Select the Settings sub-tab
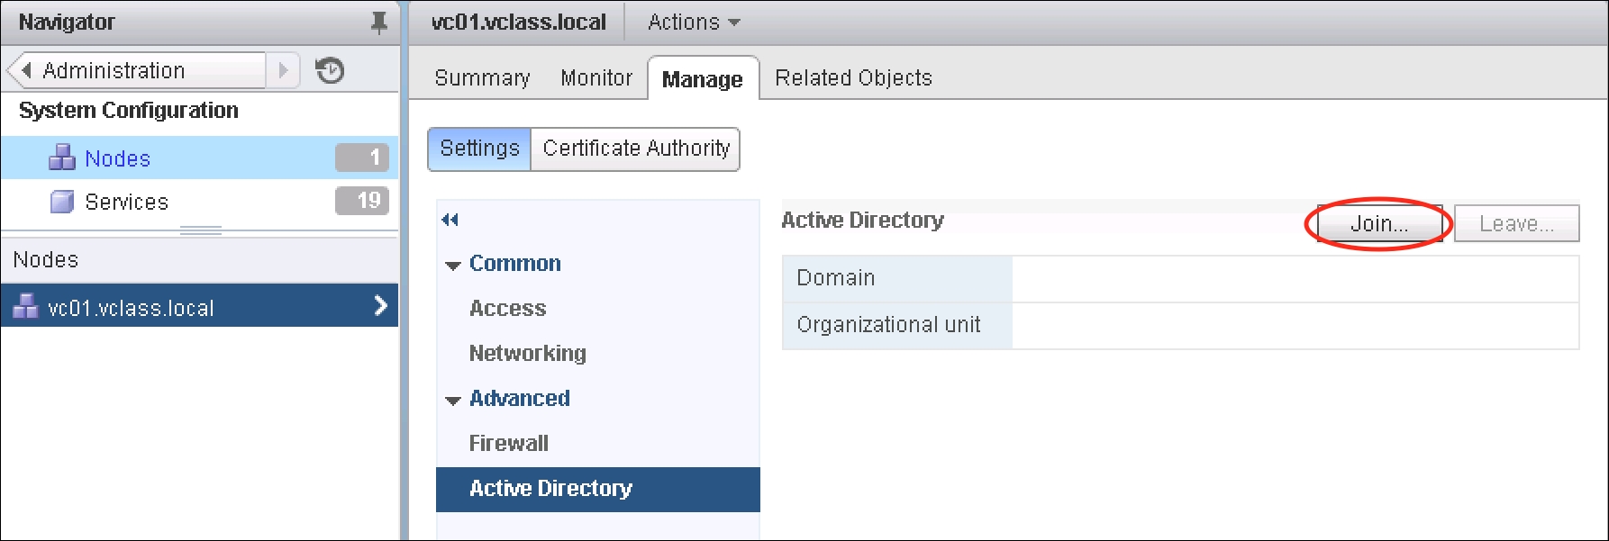The image size is (1609, 541). [480, 149]
